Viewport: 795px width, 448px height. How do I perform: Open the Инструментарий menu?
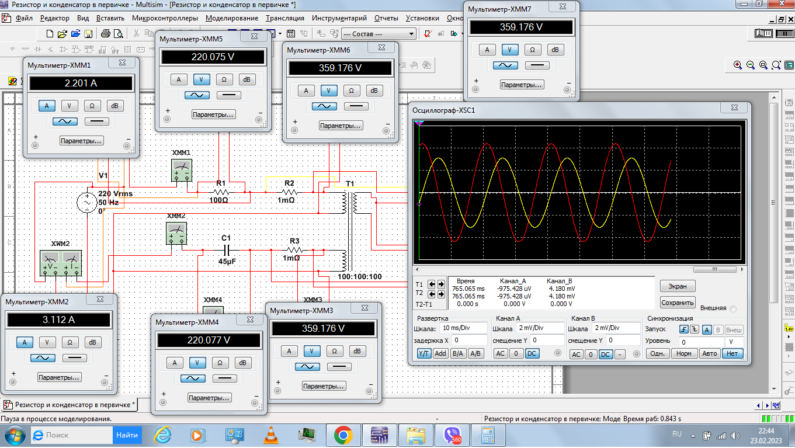(339, 18)
